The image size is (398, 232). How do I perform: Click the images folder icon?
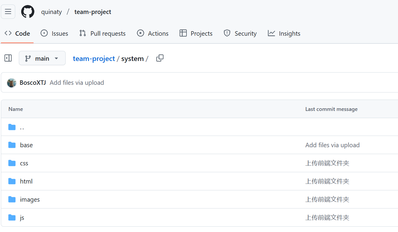click(x=12, y=200)
